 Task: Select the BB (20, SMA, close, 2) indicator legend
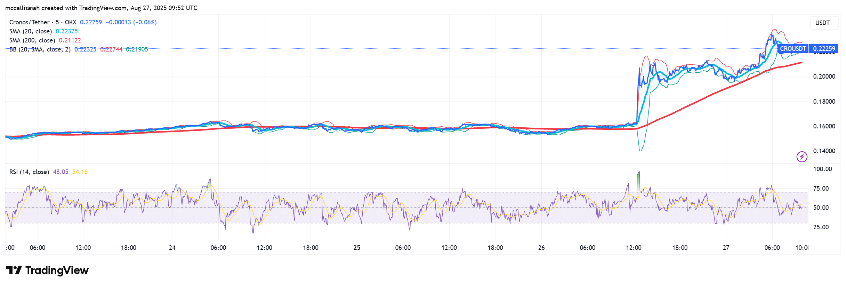40,49
